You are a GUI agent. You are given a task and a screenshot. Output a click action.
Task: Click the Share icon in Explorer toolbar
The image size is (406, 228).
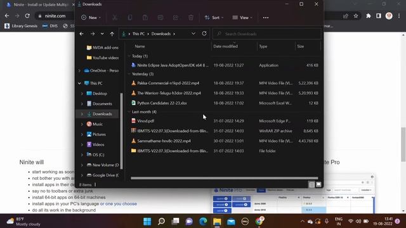pos(176,18)
